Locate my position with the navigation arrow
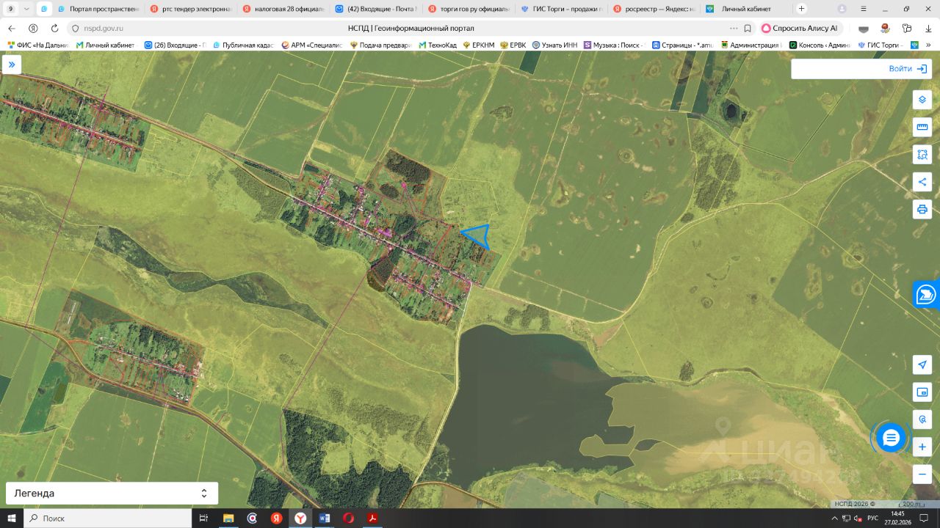Viewport: 940px width, 528px height. pos(922,365)
